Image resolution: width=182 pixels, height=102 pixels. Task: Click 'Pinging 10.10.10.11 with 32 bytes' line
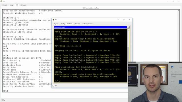pyautogui.click(x=82, y=51)
